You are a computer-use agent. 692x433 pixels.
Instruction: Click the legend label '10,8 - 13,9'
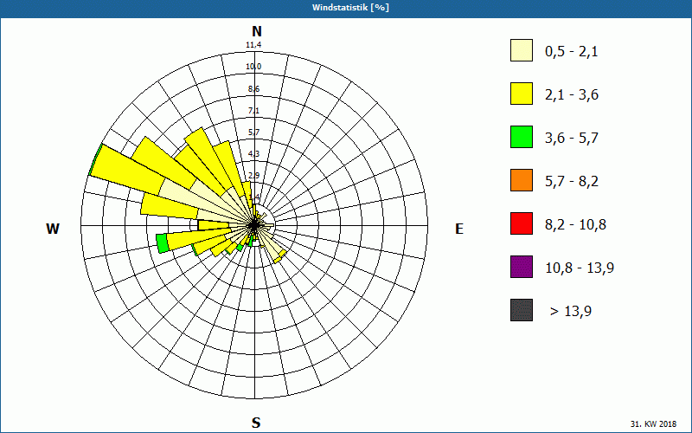580,268
